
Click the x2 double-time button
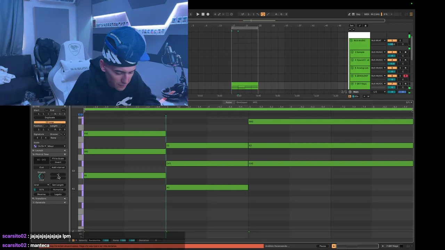[58, 174]
